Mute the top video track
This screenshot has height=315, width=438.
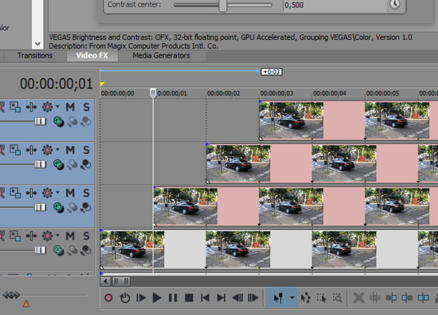click(x=70, y=107)
